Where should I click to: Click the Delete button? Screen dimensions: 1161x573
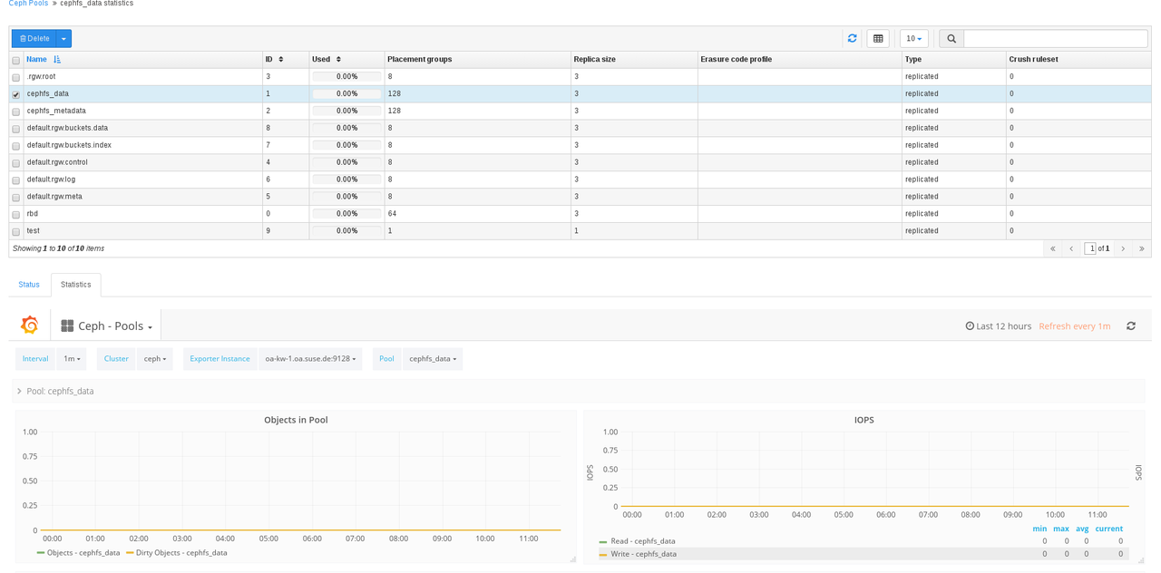coord(34,38)
